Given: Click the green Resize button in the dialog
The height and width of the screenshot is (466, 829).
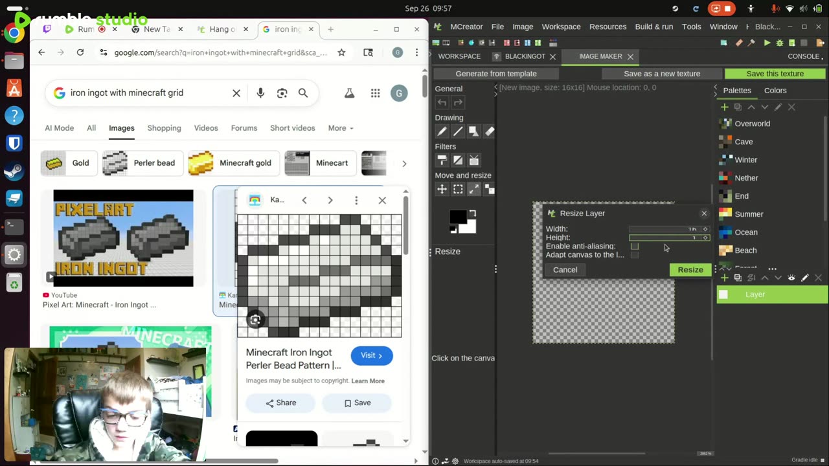Looking at the screenshot, I should click(690, 270).
